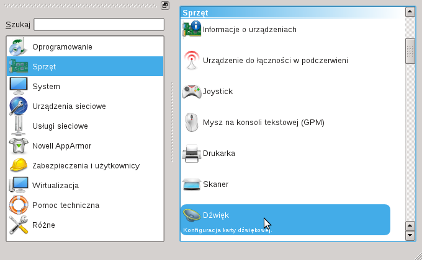Screen dimensions: 422x260
Task: Launch the Drukarka printer icon
Action: click(191, 154)
